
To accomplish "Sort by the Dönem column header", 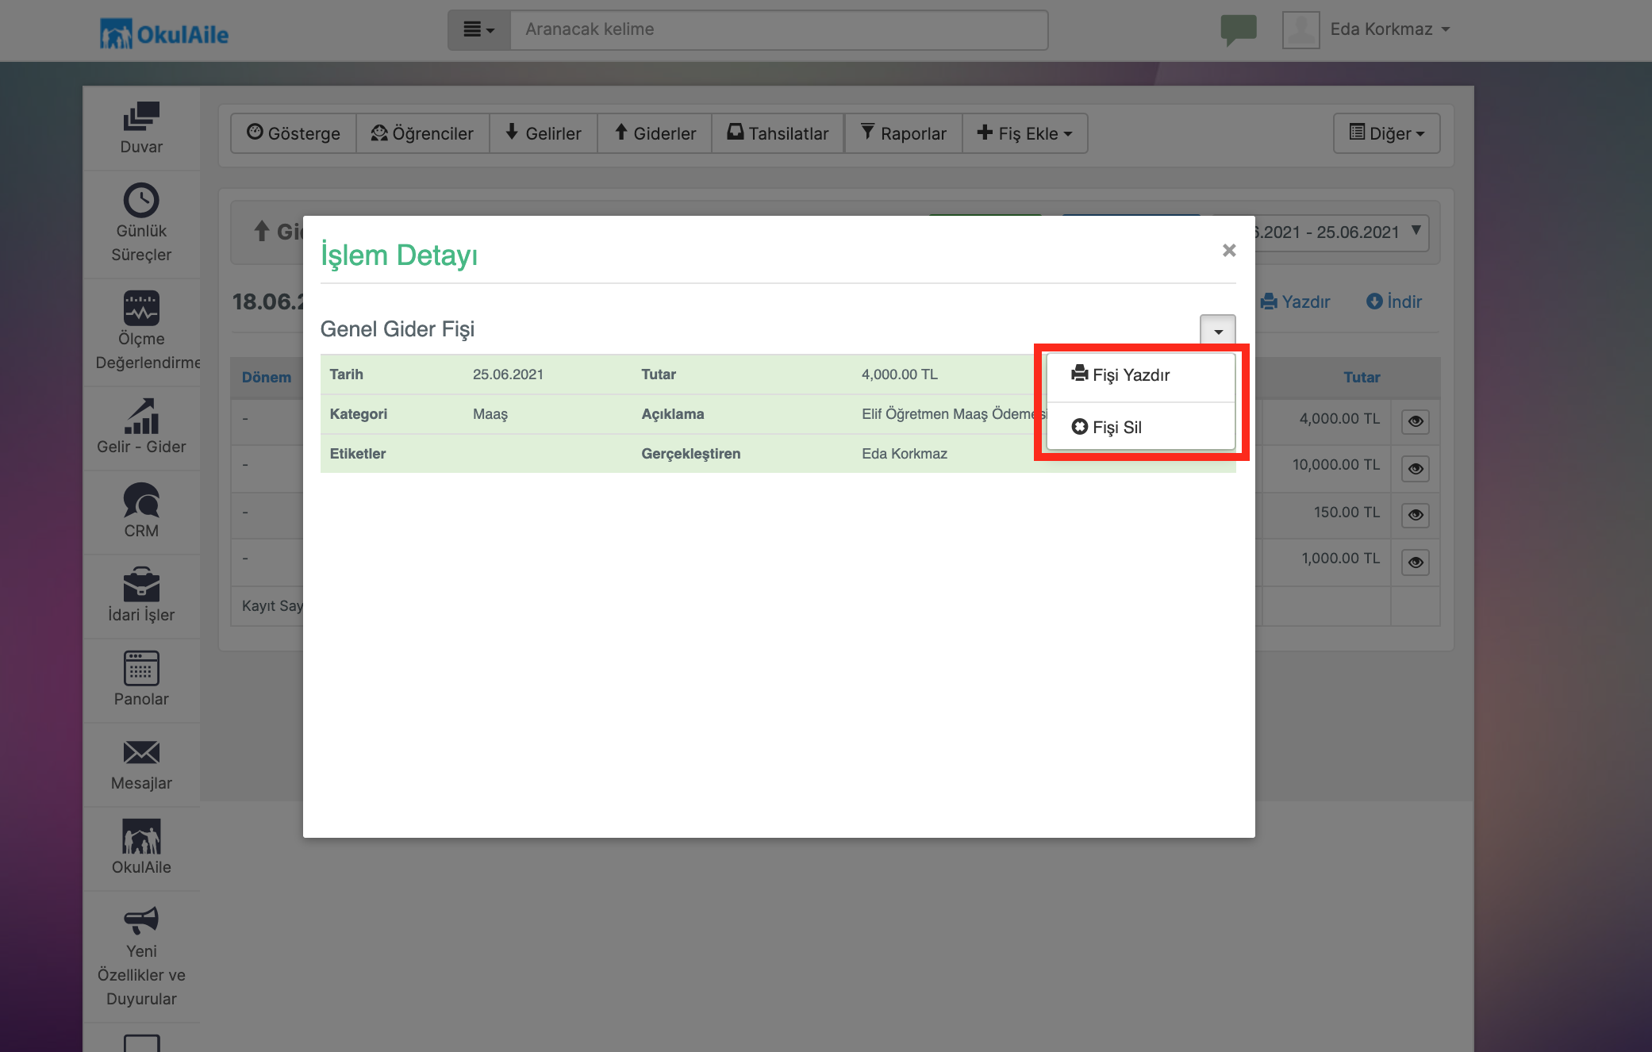I will click(267, 378).
